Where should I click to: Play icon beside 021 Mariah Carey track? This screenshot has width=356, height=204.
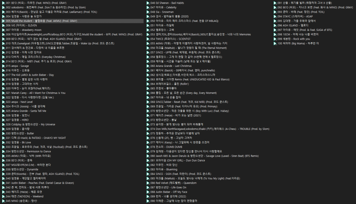(x=3, y=93)
